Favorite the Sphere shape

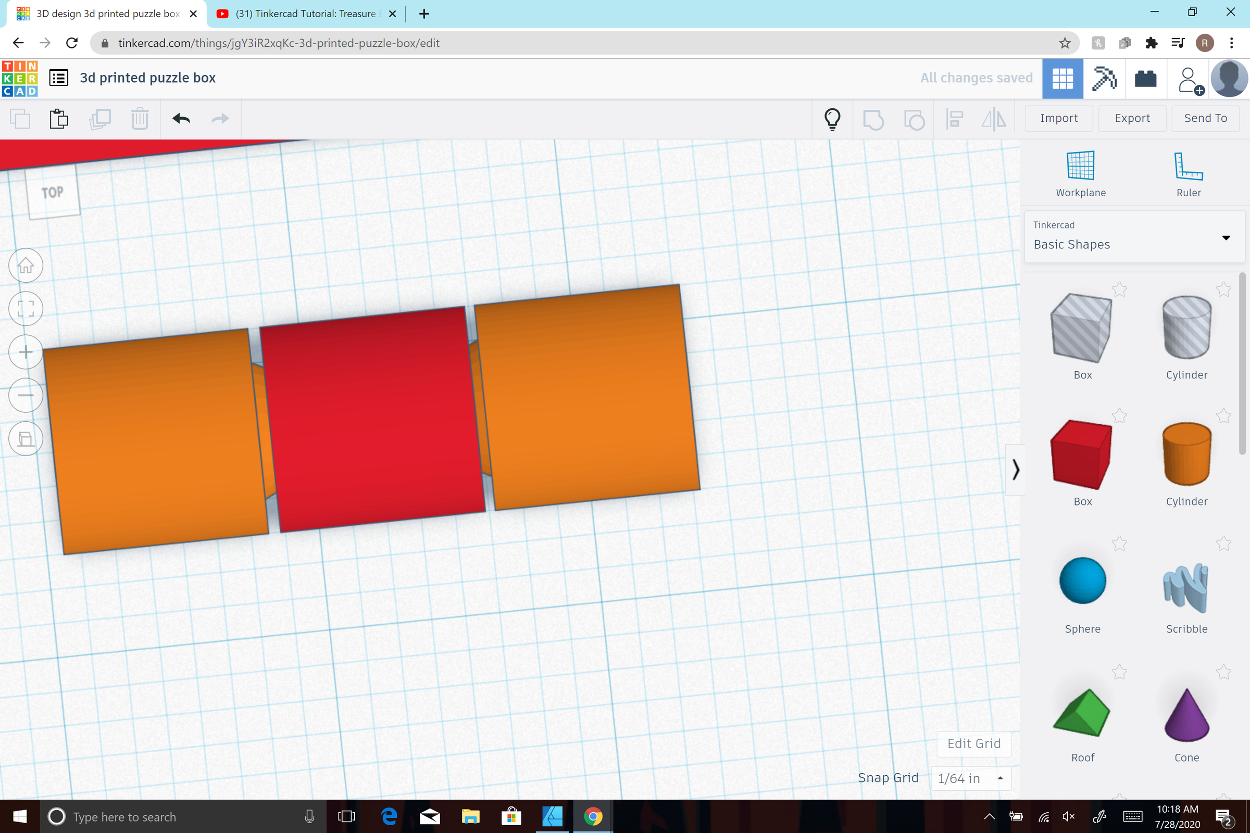coord(1119,544)
